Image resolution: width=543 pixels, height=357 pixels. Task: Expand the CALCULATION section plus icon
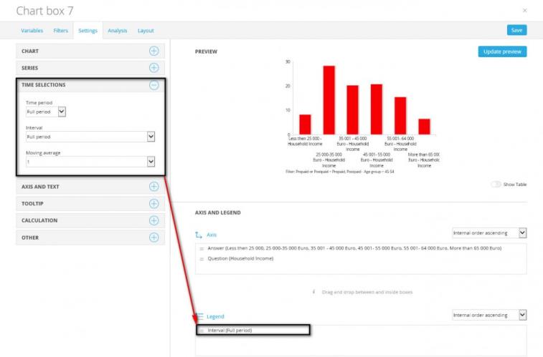tap(154, 220)
